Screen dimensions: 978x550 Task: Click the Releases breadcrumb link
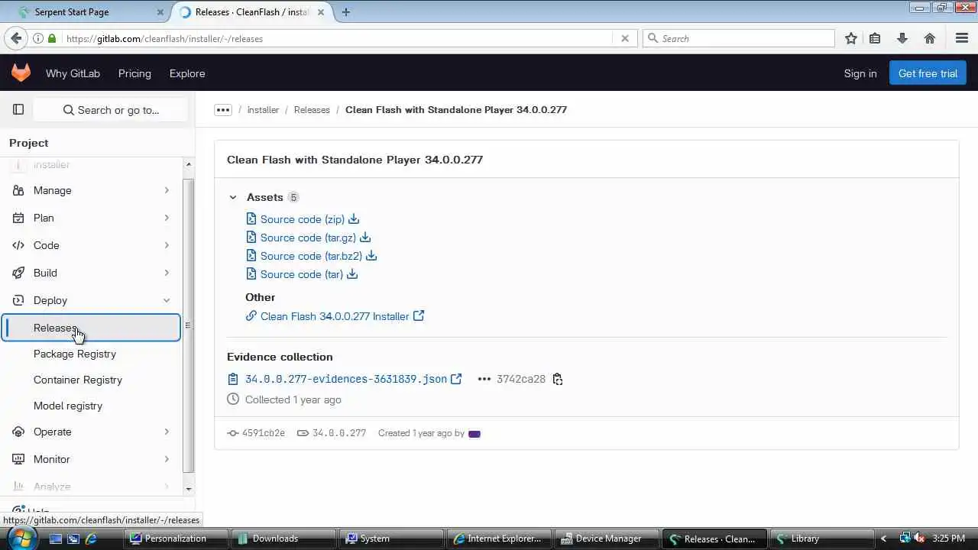coord(312,110)
